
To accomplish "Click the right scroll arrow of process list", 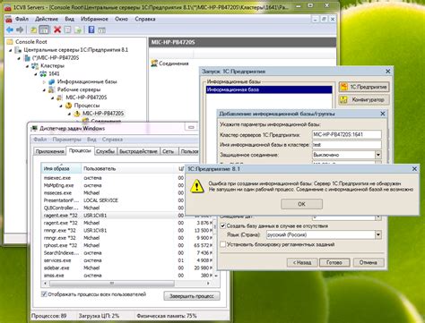I will 208,283.
